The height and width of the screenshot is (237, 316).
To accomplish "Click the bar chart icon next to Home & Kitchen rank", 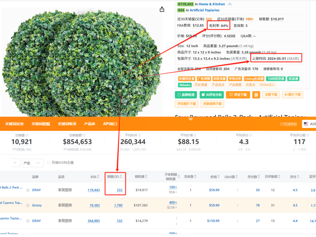I will pyautogui.click(x=230, y=4).
